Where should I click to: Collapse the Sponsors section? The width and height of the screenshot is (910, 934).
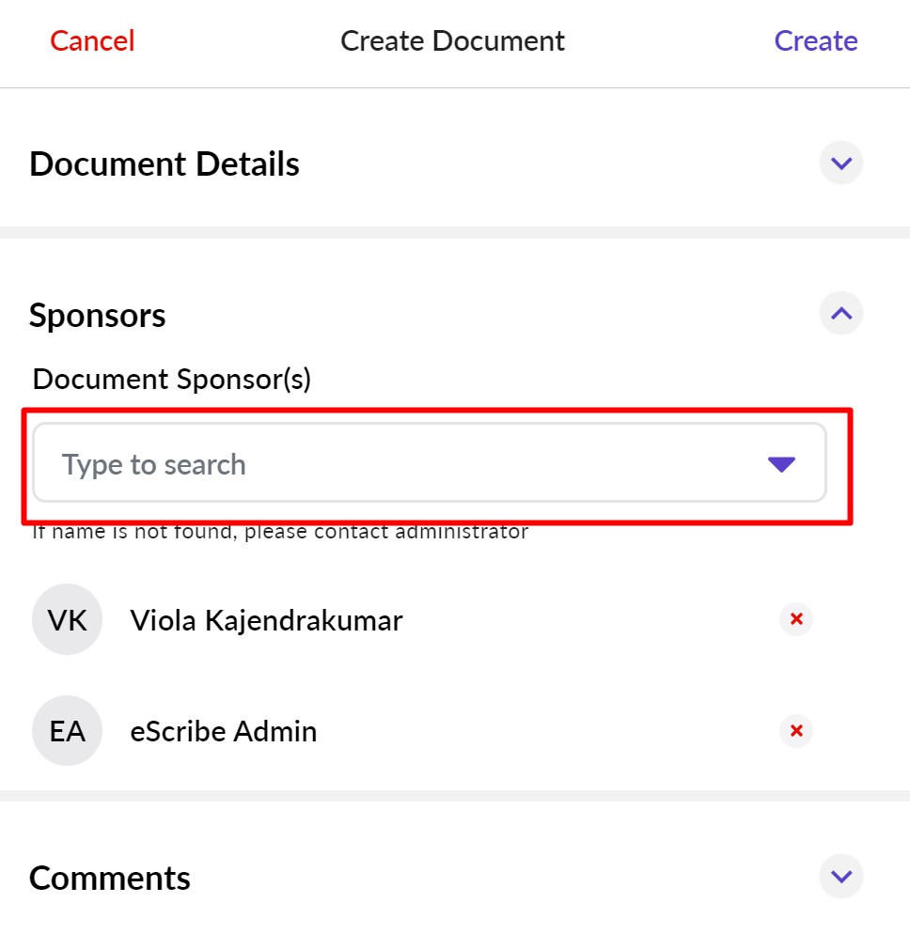[x=839, y=313]
